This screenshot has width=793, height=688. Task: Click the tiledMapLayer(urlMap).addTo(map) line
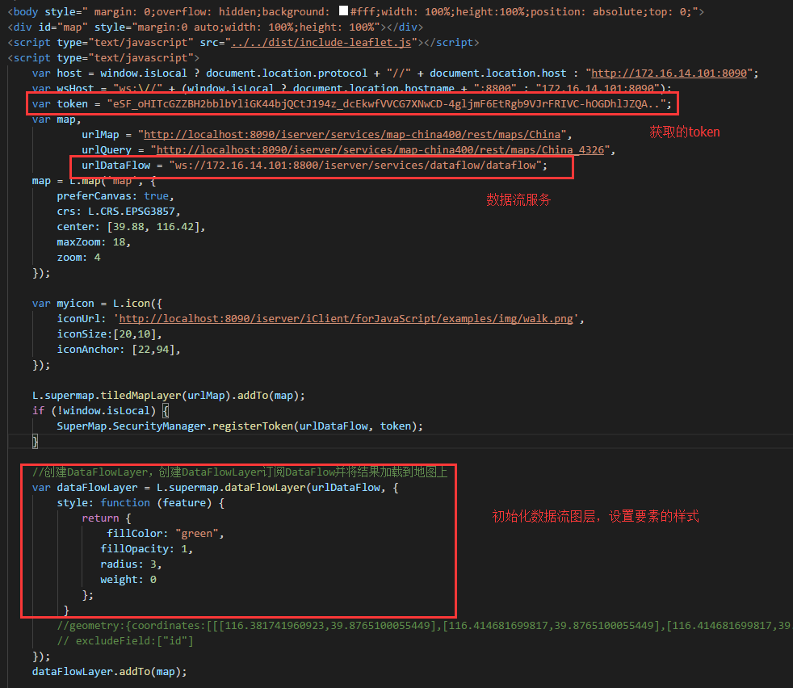click(169, 396)
